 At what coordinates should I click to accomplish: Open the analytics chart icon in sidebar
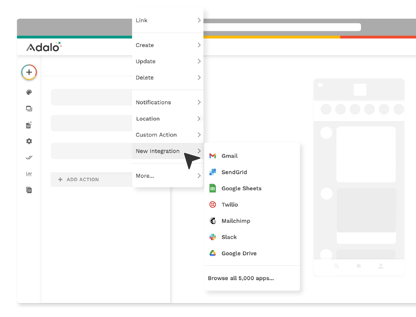(29, 174)
